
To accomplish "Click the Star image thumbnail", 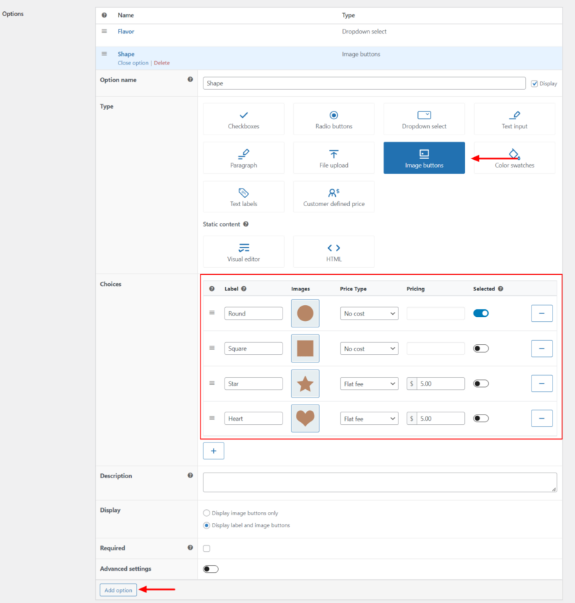I will tap(305, 383).
